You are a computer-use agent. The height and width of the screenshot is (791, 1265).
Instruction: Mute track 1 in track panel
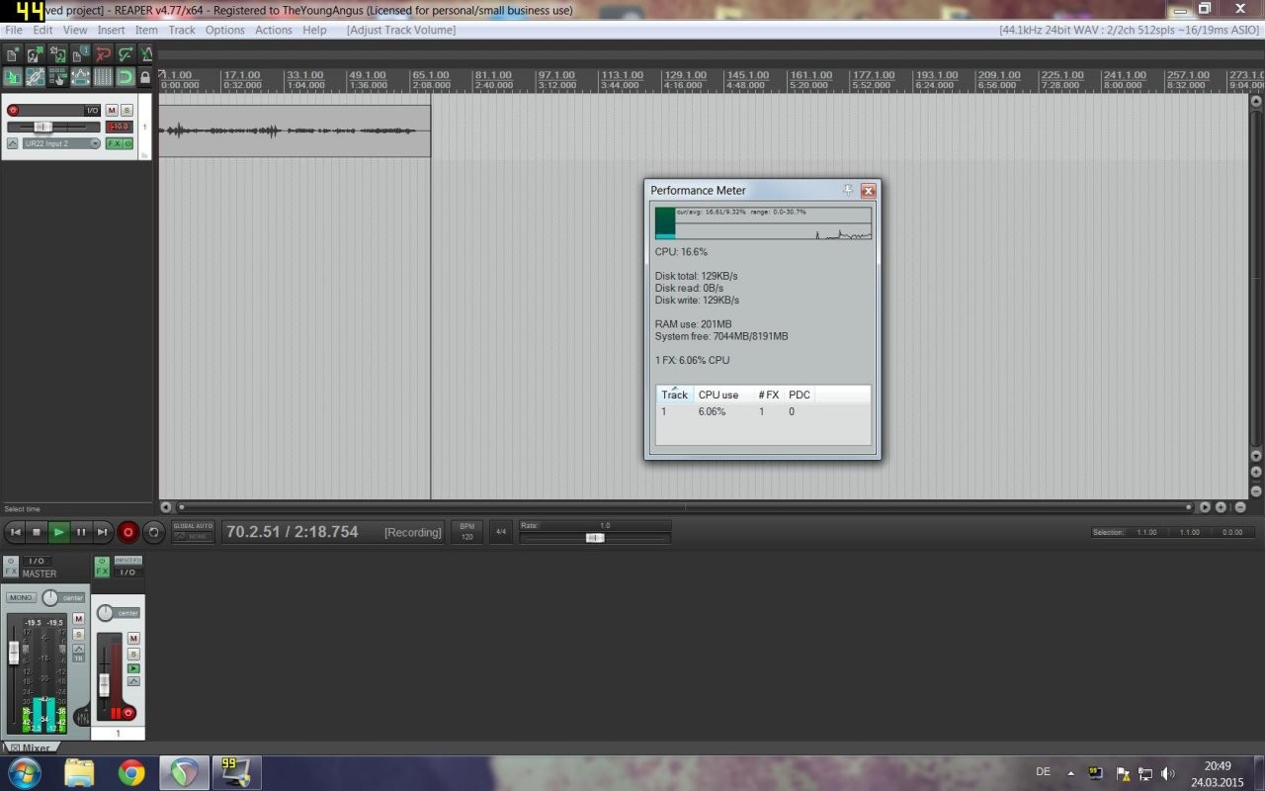point(112,111)
